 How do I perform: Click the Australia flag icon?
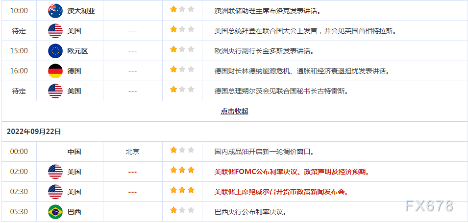[55, 11]
